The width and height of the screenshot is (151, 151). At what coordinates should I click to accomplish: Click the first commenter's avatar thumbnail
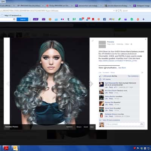point(102,84)
